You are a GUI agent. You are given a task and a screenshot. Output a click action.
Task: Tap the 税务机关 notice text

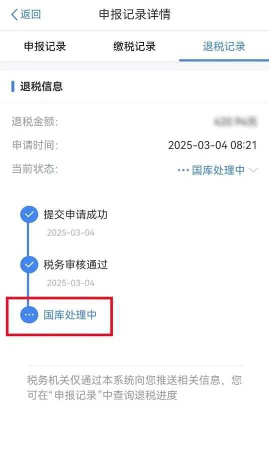[134, 387]
